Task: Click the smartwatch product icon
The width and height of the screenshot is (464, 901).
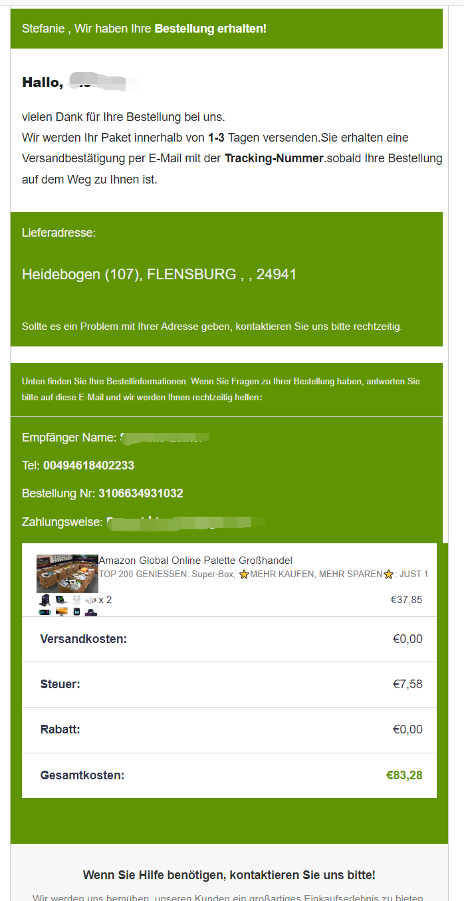Action: 76,612
